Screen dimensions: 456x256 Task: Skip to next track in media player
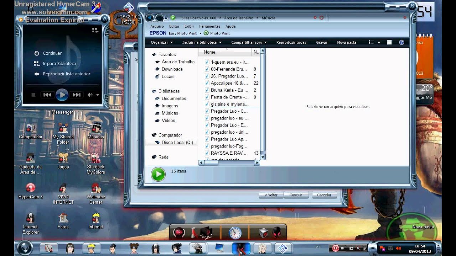76,95
